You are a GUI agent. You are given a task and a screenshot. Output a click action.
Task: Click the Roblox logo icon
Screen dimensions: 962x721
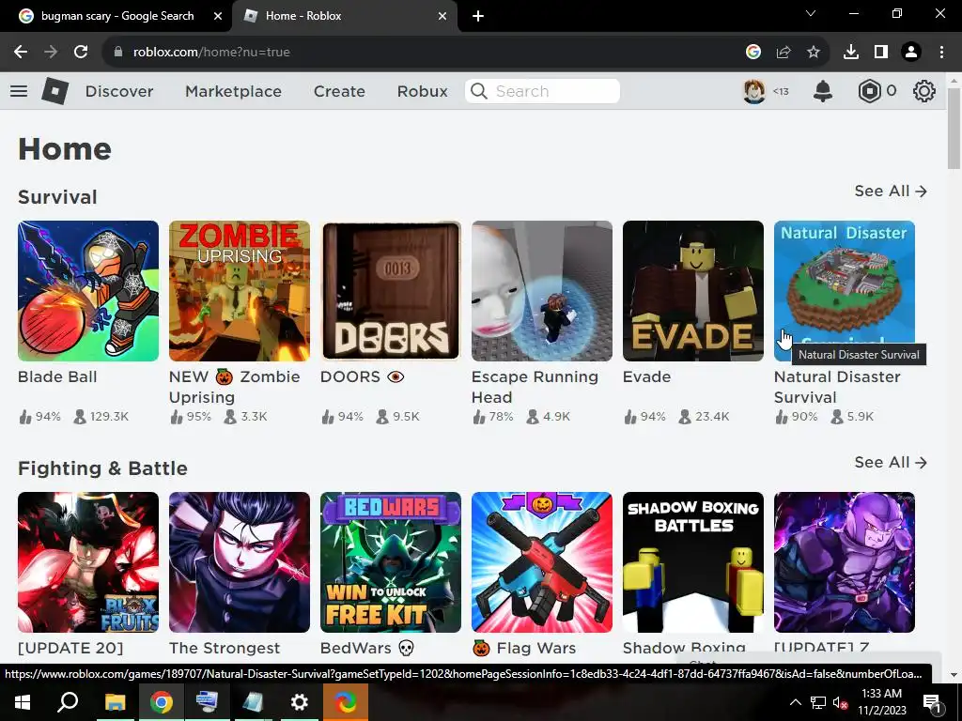pos(54,91)
